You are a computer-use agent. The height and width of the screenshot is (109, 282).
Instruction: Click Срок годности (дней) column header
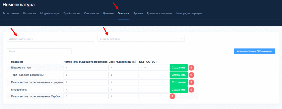(x=123, y=62)
